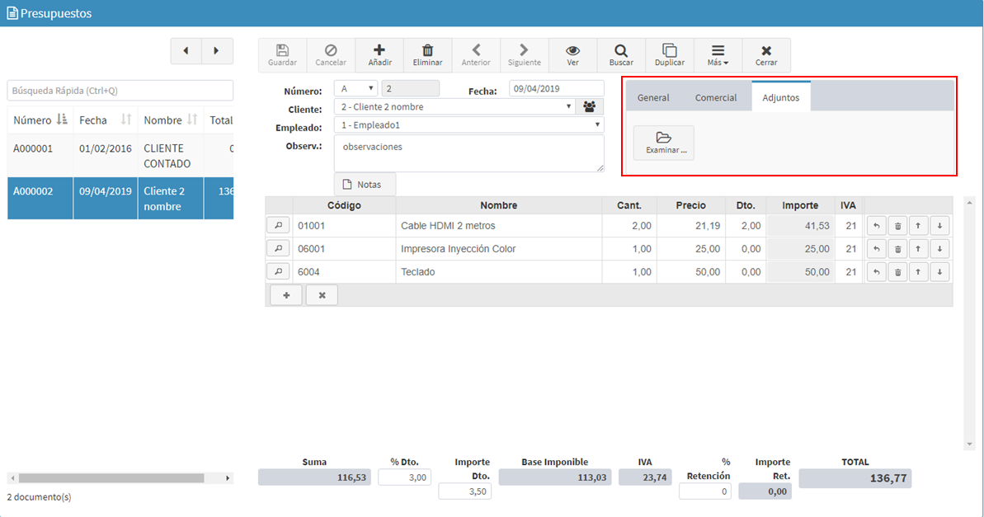
Task: Move Cable HDMI line up
Action: pos(918,226)
